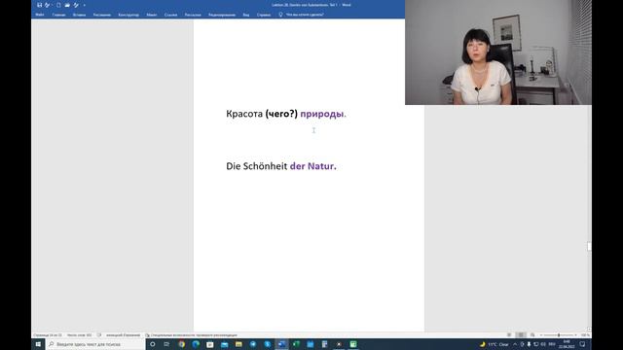Open the taskbar clock and date
This screenshot has height=350, width=623.
567,344
